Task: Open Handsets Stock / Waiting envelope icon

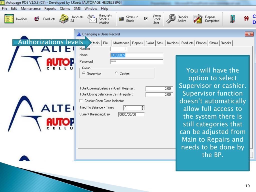Action: (x=92, y=19)
